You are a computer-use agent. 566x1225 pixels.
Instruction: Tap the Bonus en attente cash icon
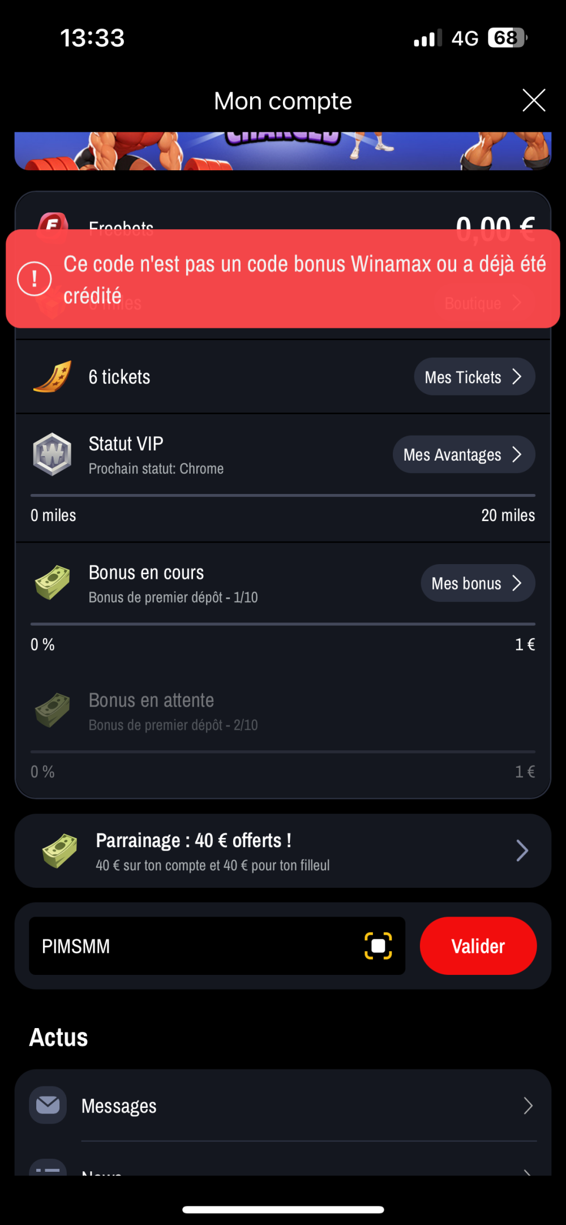click(53, 711)
